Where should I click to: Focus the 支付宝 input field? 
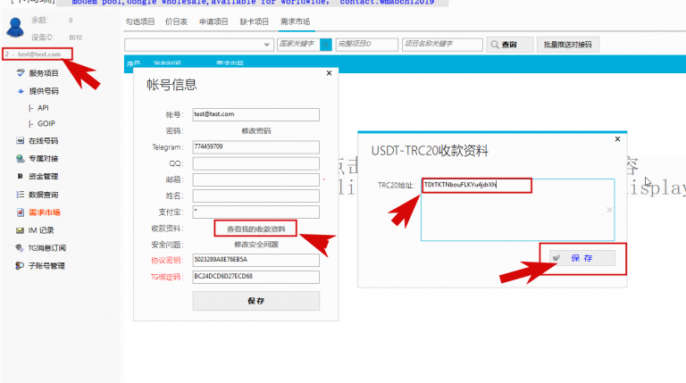(x=256, y=212)
